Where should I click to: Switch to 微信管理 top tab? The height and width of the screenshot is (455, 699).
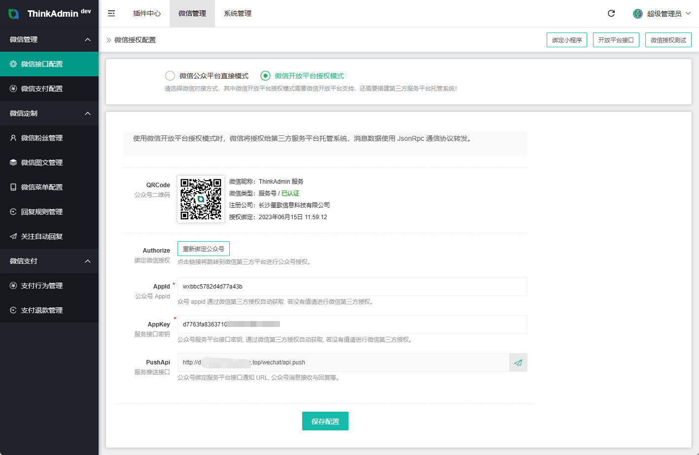192,14
